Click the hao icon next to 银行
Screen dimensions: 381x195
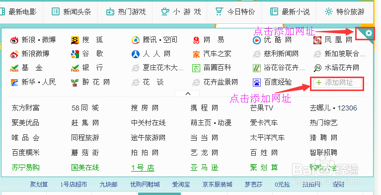[x=75, y=68]
